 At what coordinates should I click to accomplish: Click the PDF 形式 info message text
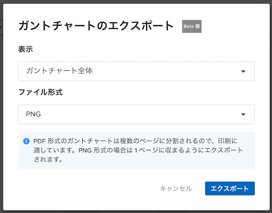(138, 150)
